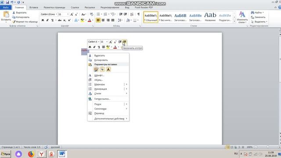Center text in the ribbon
Viewport: 281px width, 158px height.
point(103,20)
